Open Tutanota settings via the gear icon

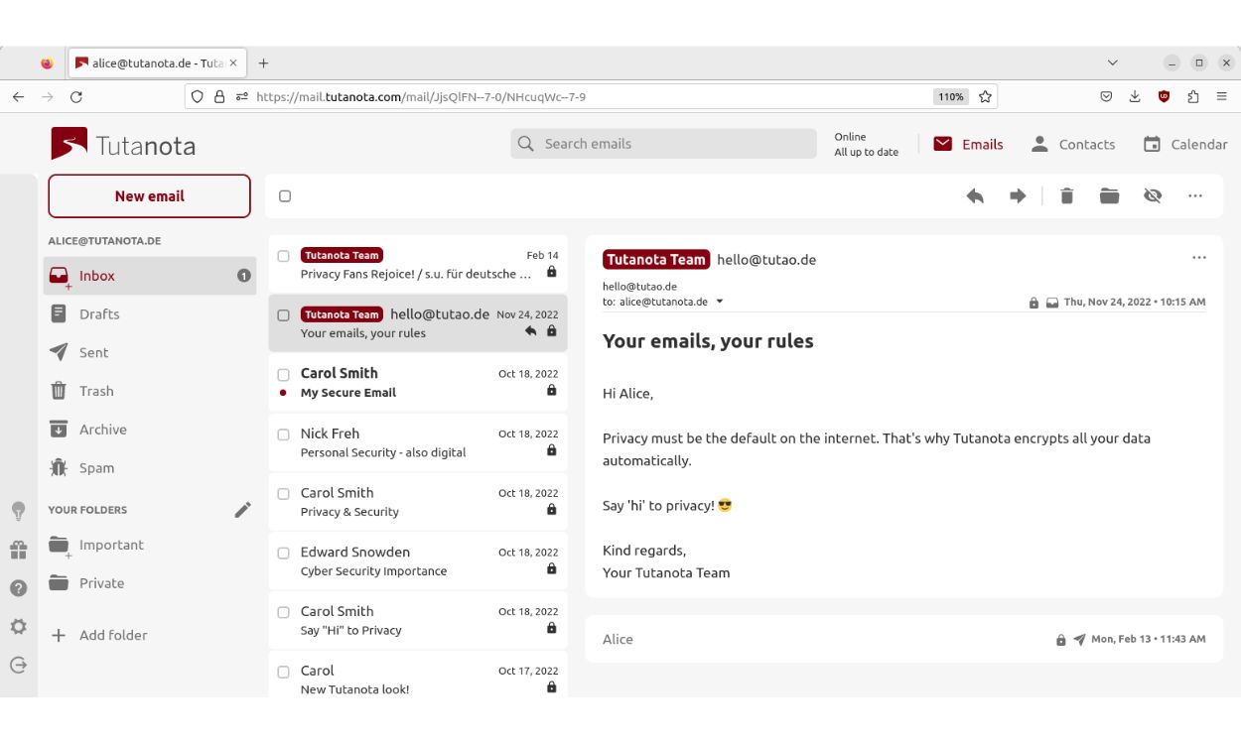pyautogui.click(x=17, y=626)
